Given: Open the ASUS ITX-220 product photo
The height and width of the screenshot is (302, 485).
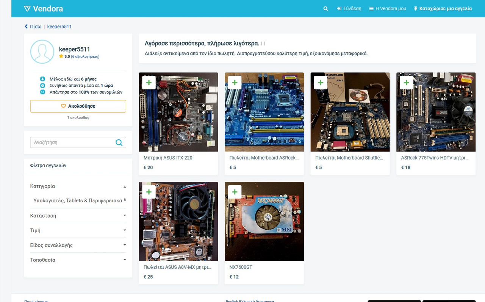Looking at the screenshot, I should 178,112.
